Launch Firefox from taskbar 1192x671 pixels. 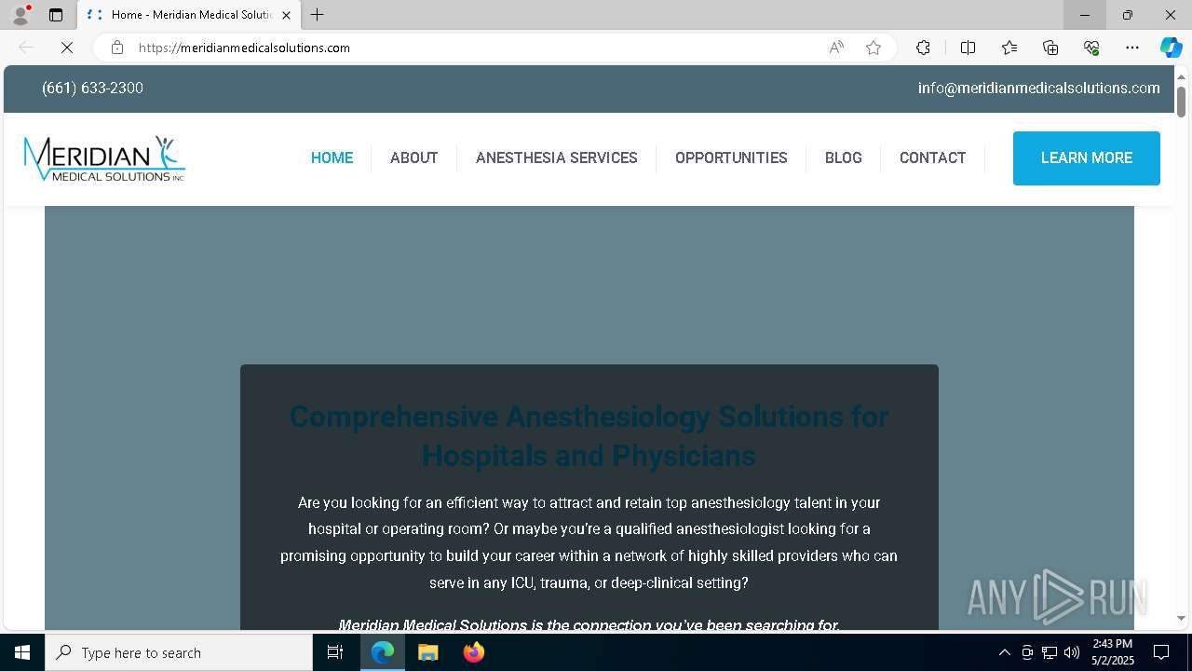tap(474, 652)
